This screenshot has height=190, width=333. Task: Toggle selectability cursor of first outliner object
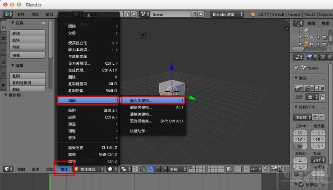(319, 37)
